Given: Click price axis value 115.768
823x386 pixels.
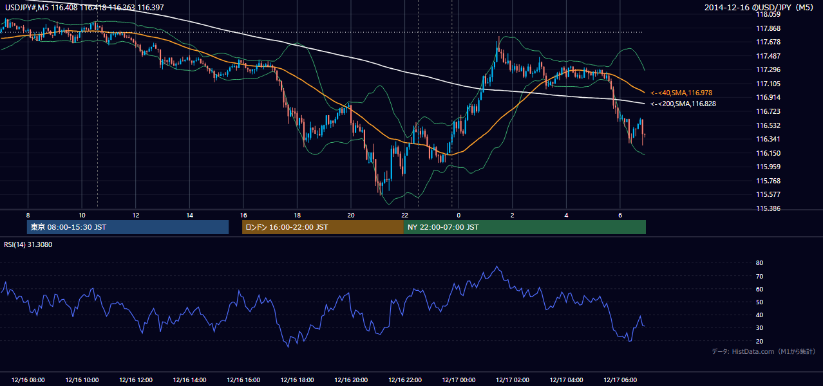Looking at the screenshot, I should pyautogui.click(x=768, y=181).
